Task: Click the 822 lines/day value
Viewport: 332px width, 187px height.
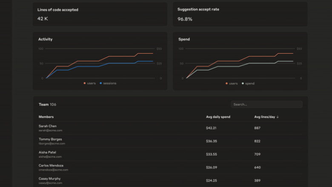Action: [257, 141]
